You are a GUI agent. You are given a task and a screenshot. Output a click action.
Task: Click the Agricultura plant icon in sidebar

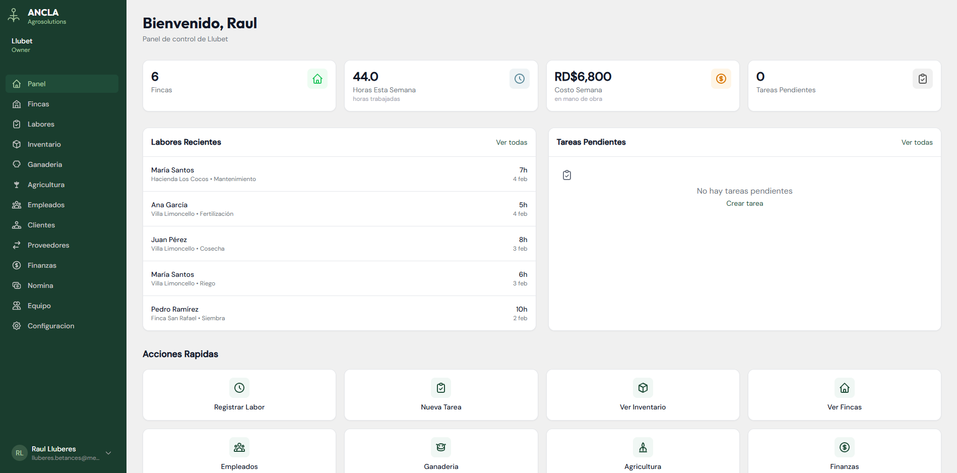point(17,185)
